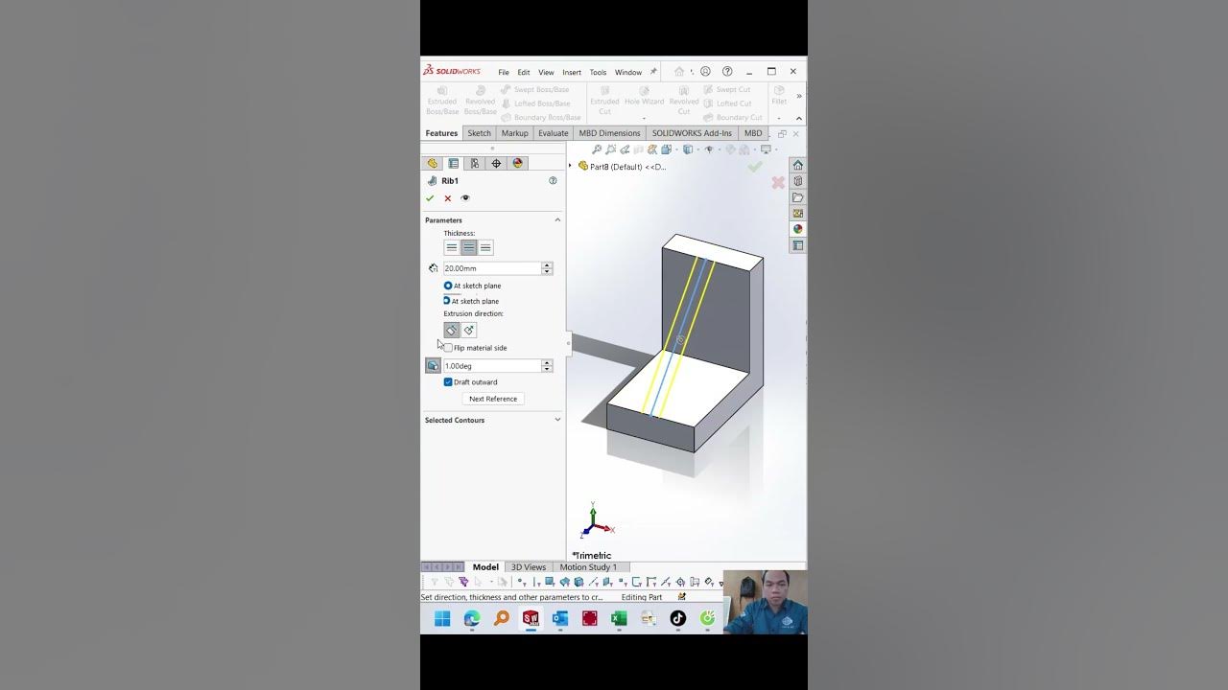The height and width of the screenshot is (690, 1228).
Task: Switch to the Sketch ribbon tab
Action: tap(479, 133)
